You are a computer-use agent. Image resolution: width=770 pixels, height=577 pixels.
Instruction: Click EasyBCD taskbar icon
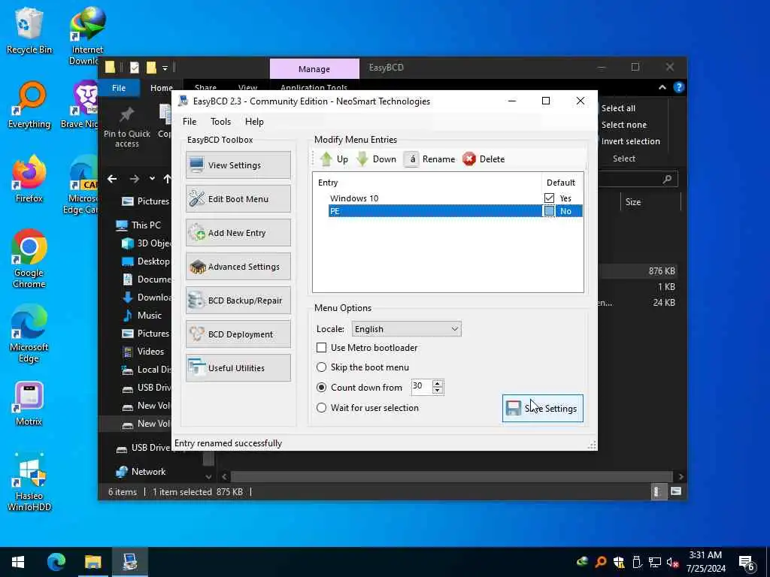(x=129, y=562)
